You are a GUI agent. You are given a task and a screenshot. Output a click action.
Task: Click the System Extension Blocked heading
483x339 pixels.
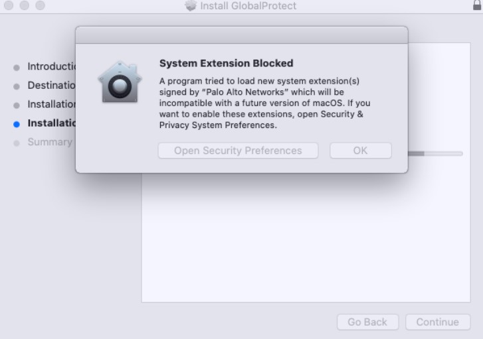coord(226,64)
